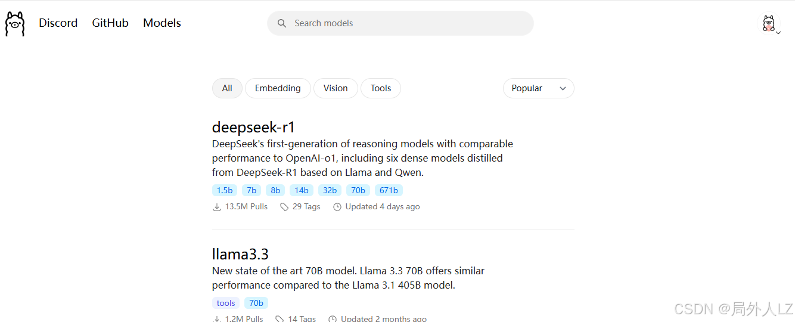The image size is (795, 322).
Task: Open the deepseek-r1 model title
Action: [x=254, y=127]
